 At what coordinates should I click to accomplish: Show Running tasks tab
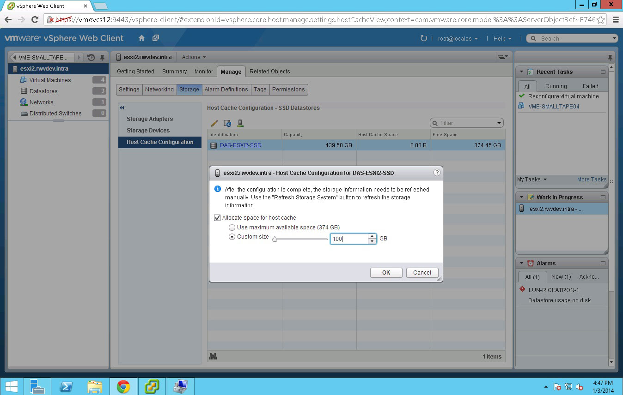[x=556, y=86]
